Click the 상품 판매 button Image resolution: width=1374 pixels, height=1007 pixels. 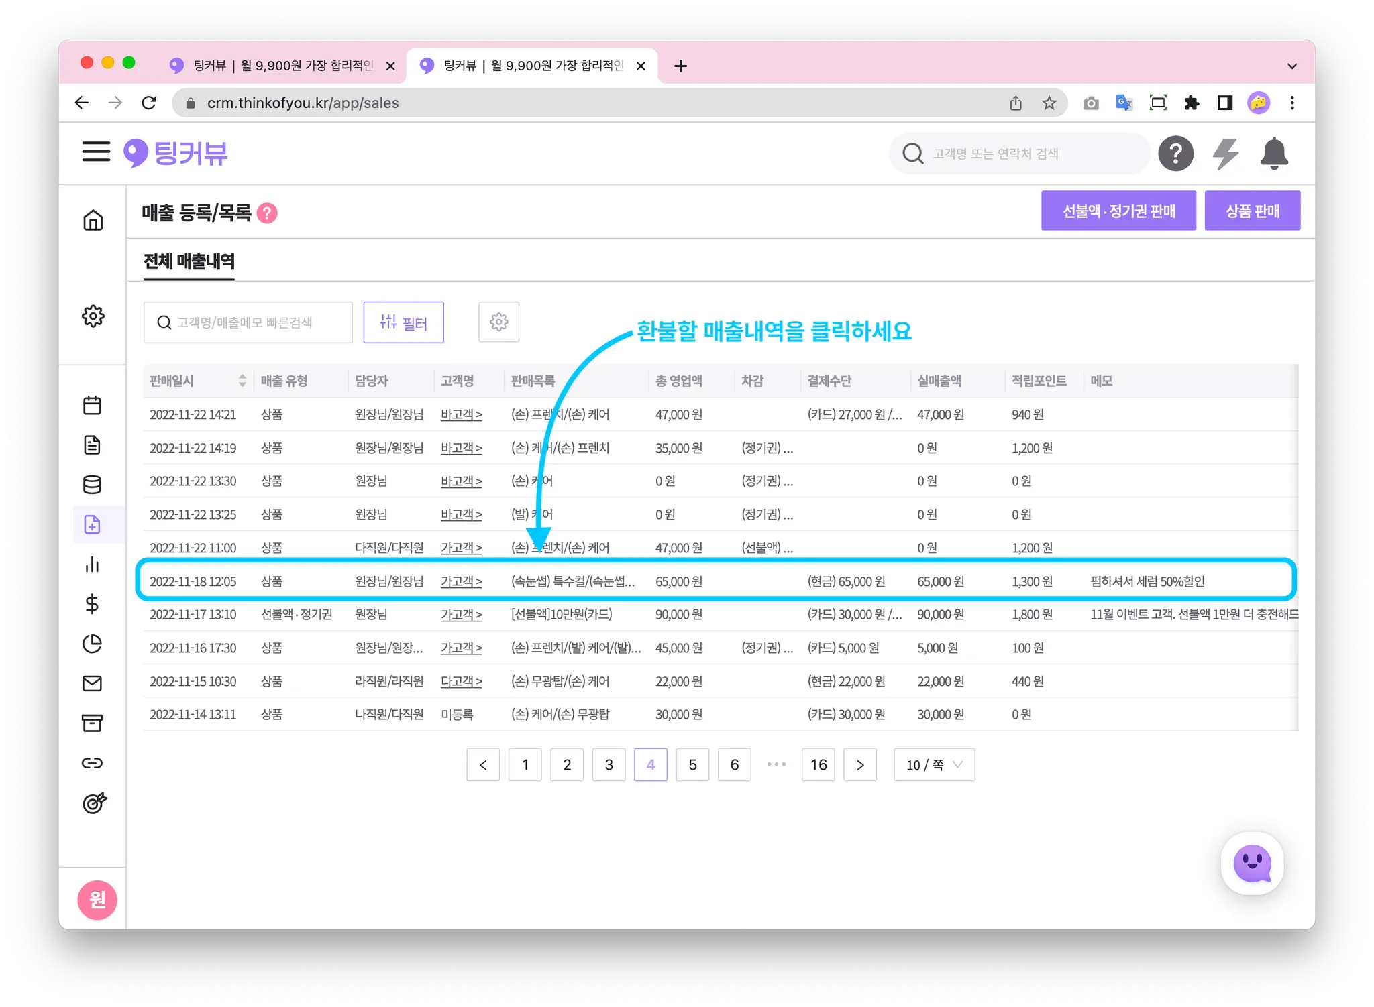coord(1252,211)
